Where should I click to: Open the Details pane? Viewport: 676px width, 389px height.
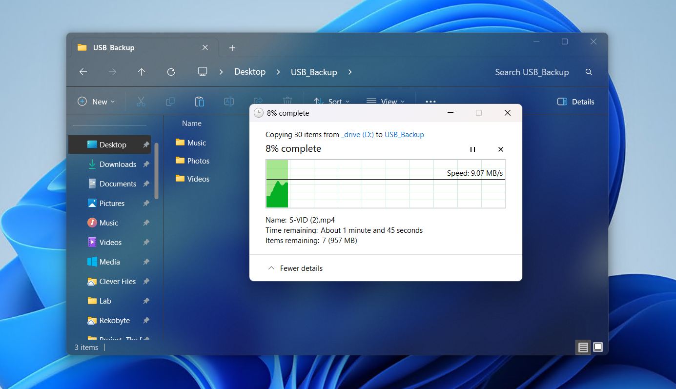575,102
